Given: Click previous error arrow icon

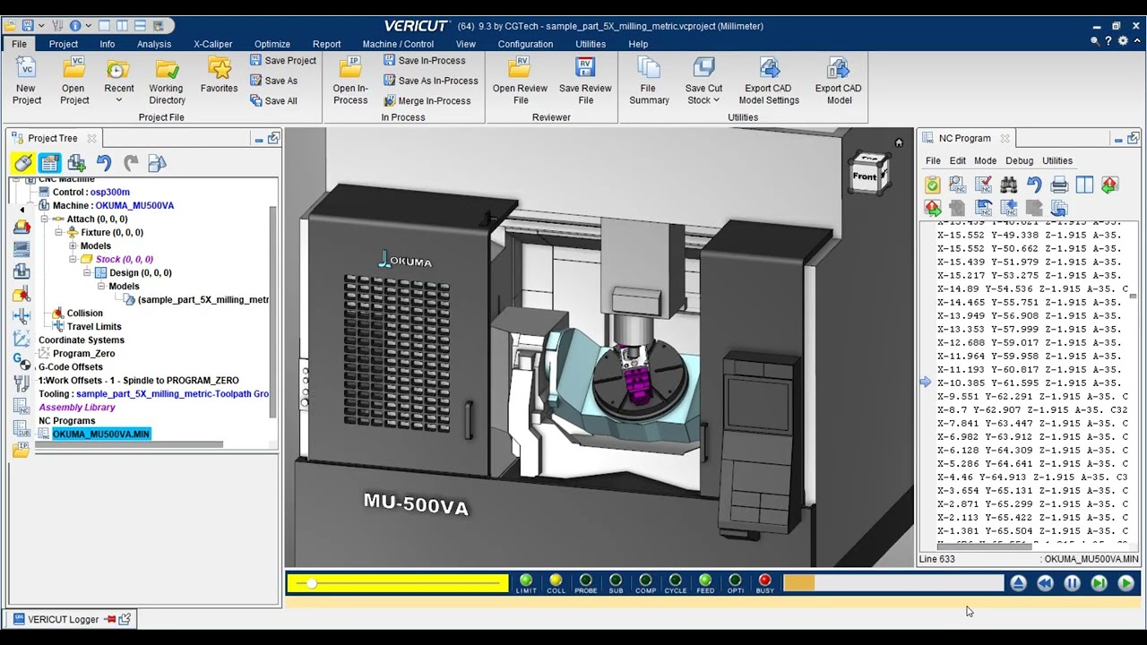Looking at the screenshot, I should [x=1109, y=185].
